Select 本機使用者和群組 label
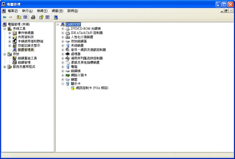235x159 pixels. 31,41
